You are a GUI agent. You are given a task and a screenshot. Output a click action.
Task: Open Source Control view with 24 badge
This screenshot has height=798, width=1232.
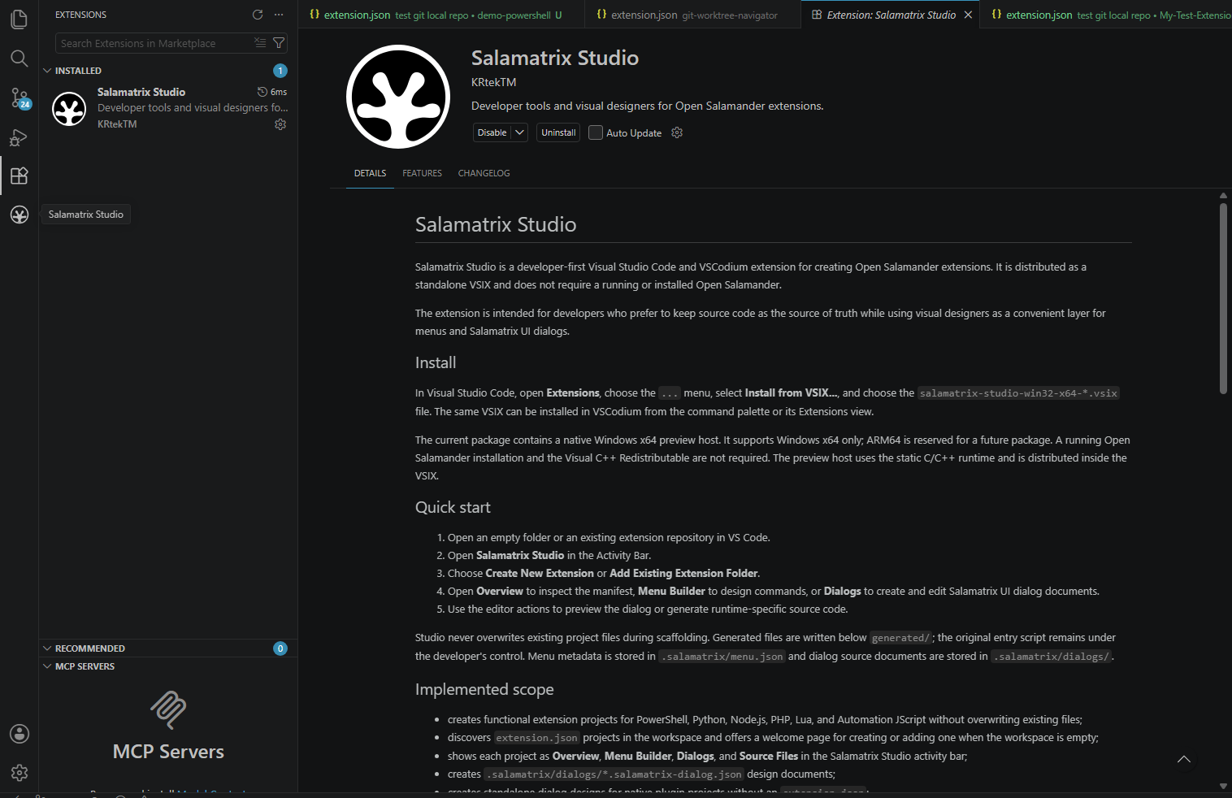pos(20,98)
